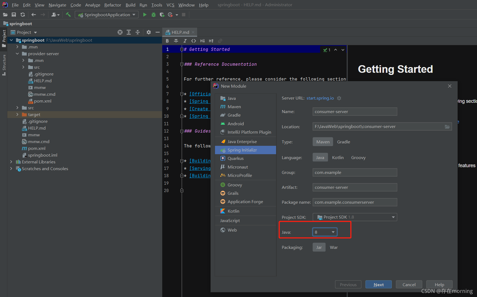Click the Group input field
This screenshot has width=477, height=297.
[355, 173]
